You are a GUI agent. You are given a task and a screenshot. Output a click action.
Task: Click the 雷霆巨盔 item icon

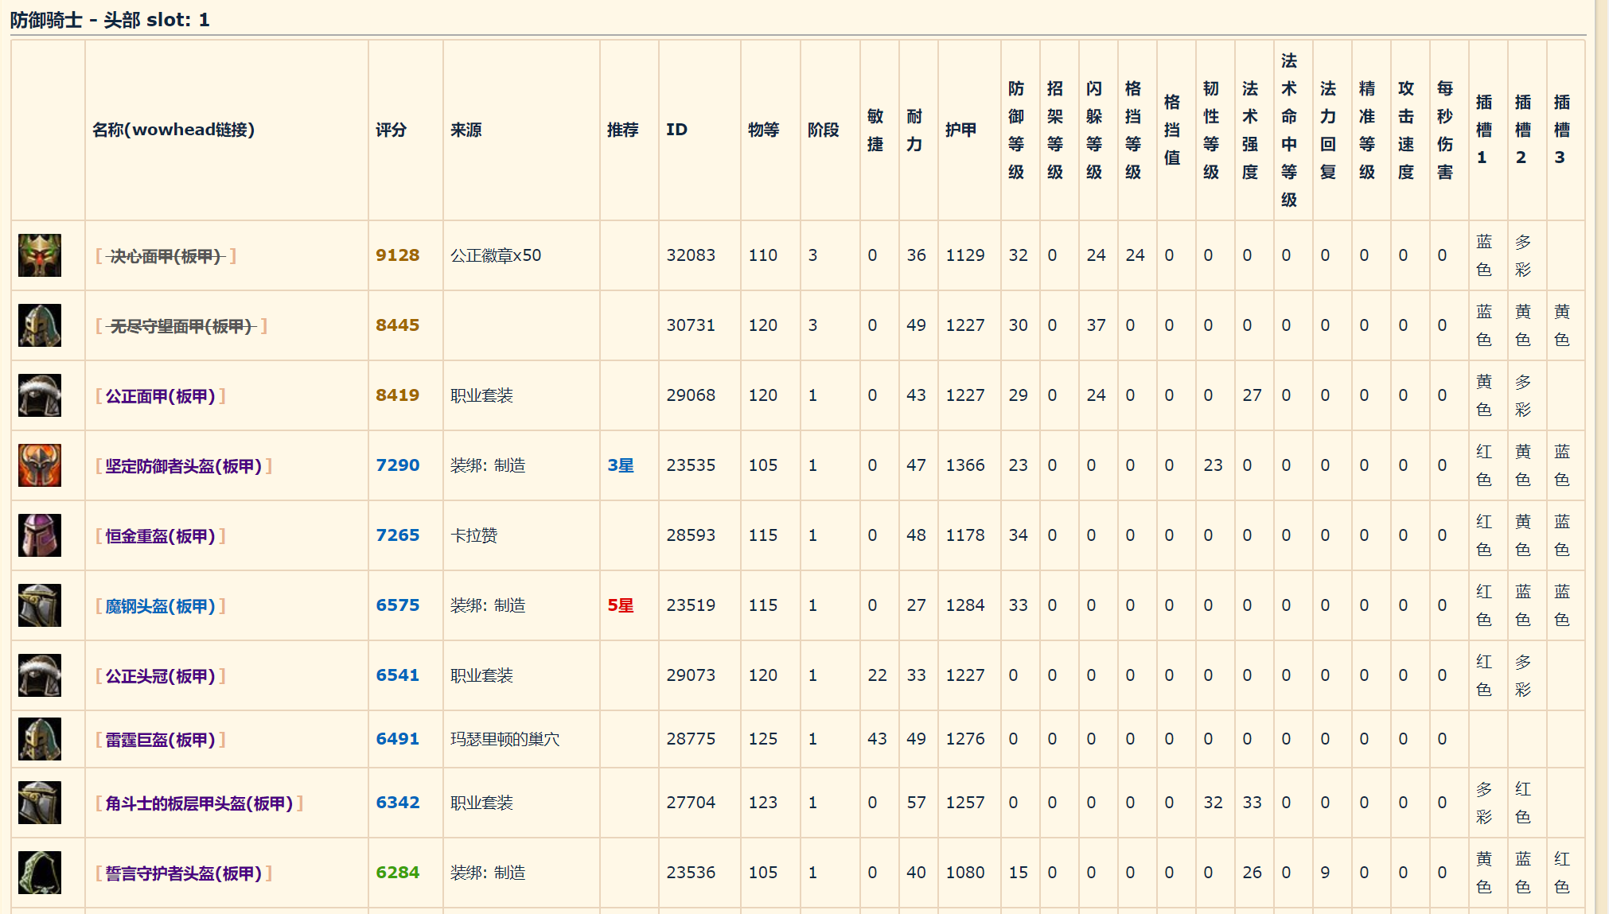[x=40, y=739]
